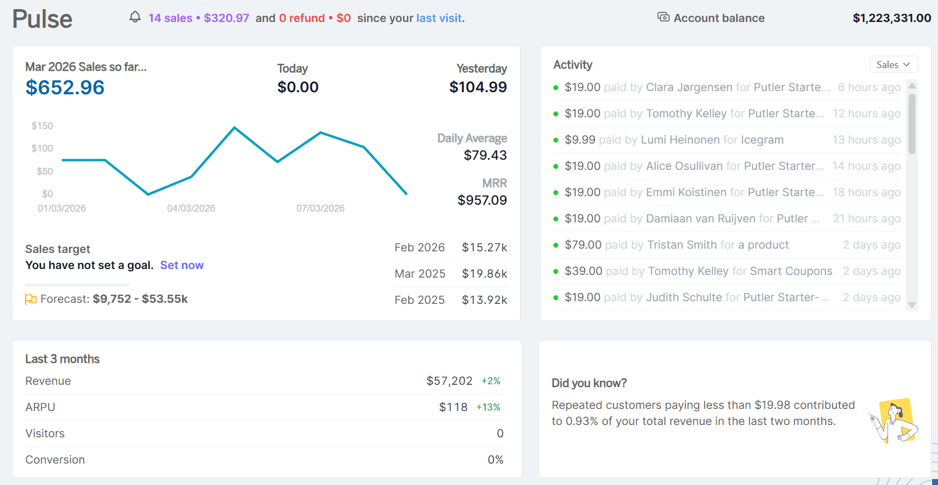Click the Pulse heading
The height and width of the screenshot is (485, 938).
[x=42, y=18]
